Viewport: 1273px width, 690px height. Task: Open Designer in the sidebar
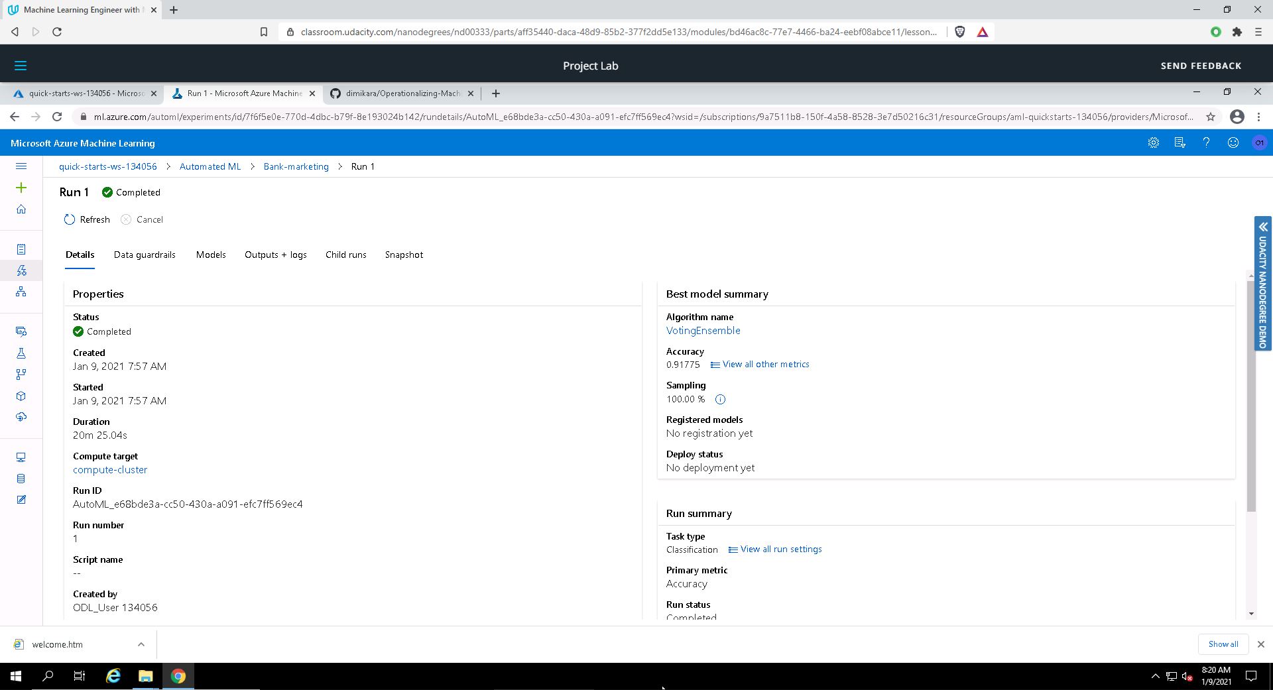pyautogui.click(x=21, y=292)
